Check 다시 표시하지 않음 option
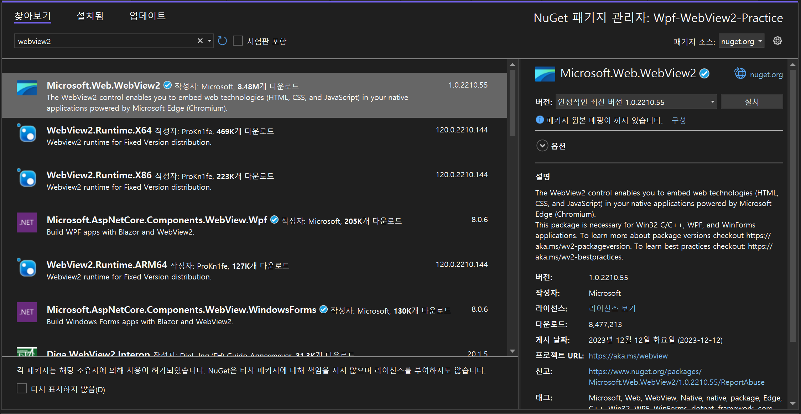The image size is (801, 414). pos(22,388)
